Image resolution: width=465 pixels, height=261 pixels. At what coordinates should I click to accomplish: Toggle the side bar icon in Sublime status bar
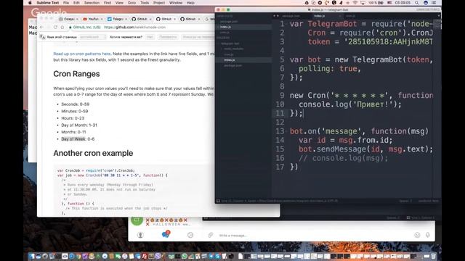(218, 201)
